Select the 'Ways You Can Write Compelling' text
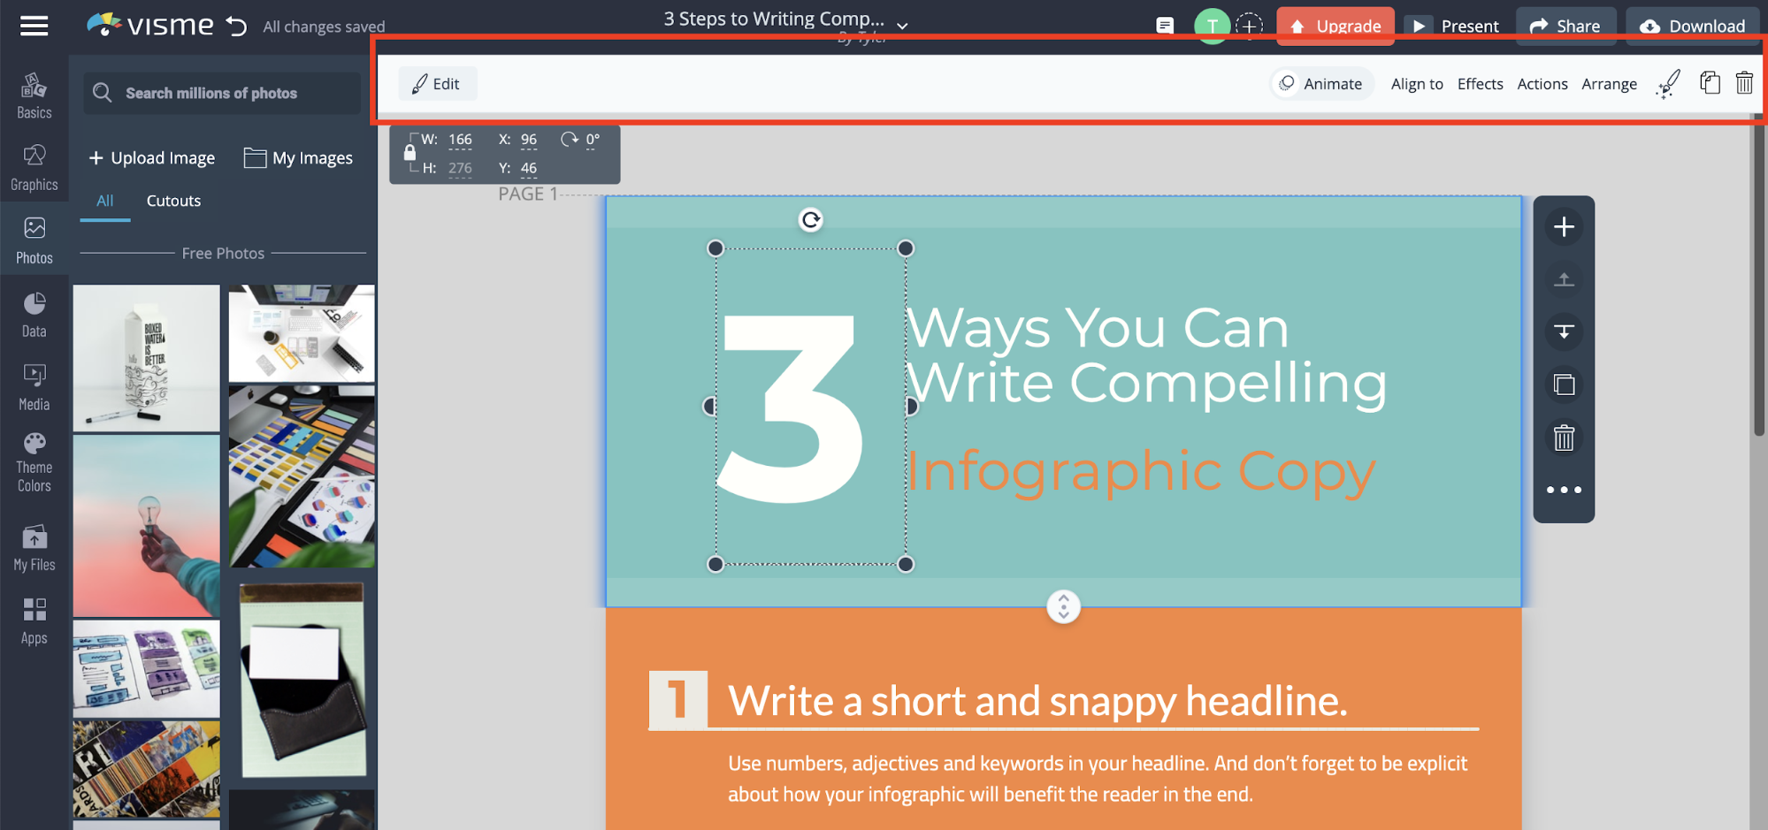 [1147, 356]
